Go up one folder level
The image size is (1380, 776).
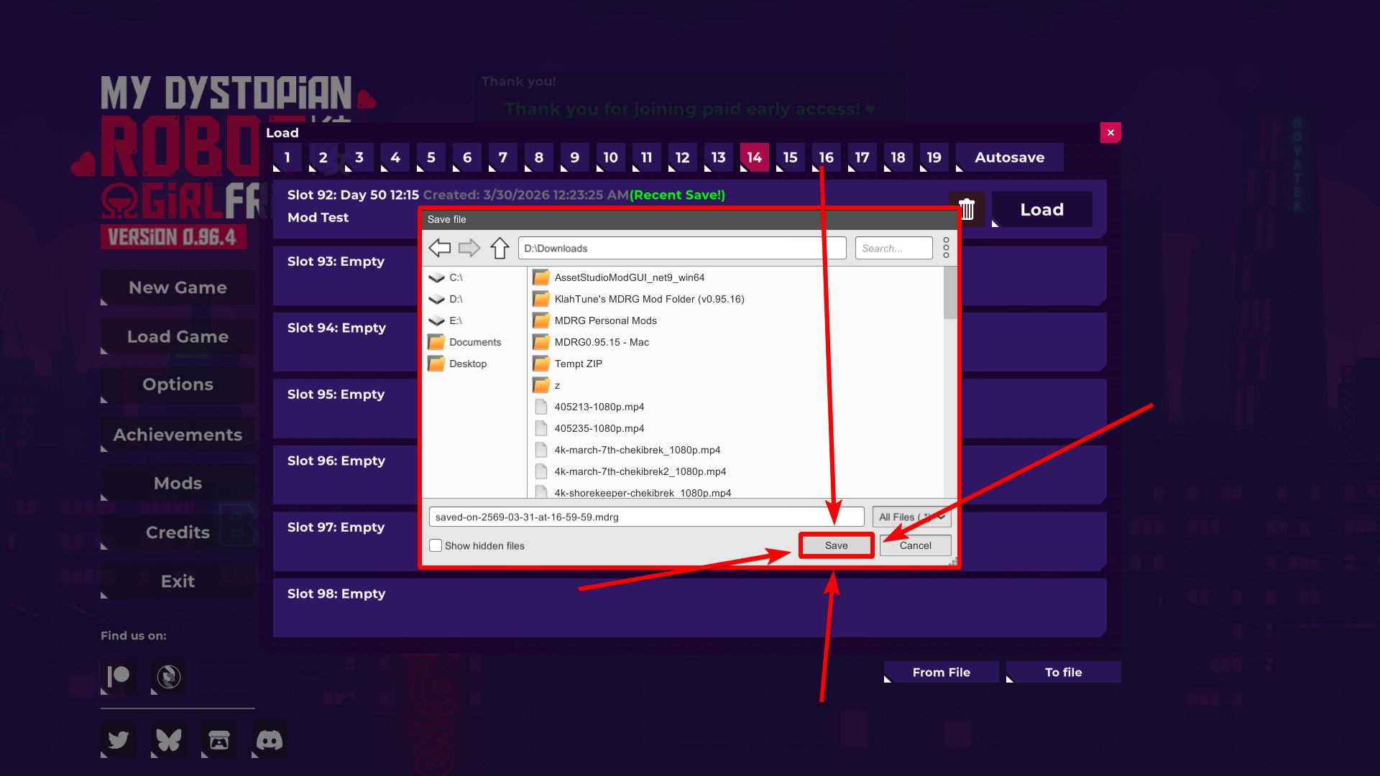500,248
